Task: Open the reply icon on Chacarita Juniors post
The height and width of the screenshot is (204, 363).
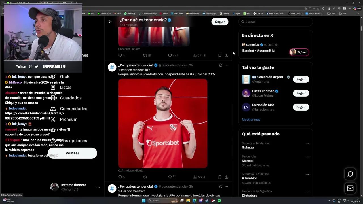Action: tap(120, 56)
